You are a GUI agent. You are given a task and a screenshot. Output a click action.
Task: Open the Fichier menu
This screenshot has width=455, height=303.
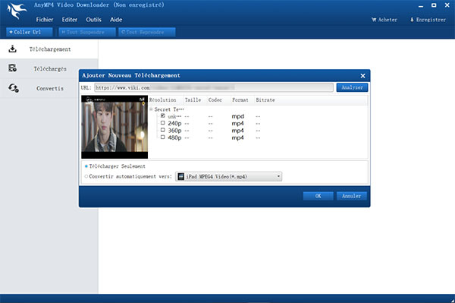click(45, 20)
